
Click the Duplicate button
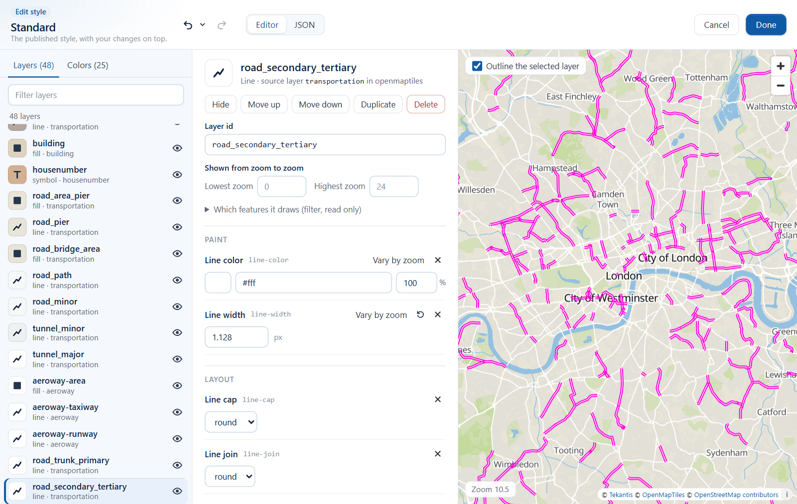point(378,104)
